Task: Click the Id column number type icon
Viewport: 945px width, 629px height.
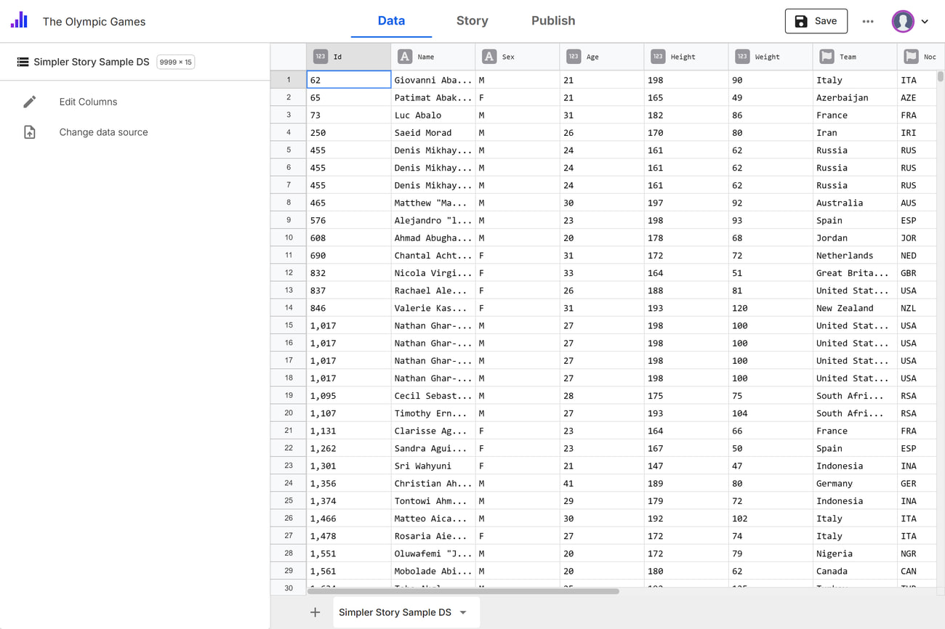Action: (x=320, y=56)
